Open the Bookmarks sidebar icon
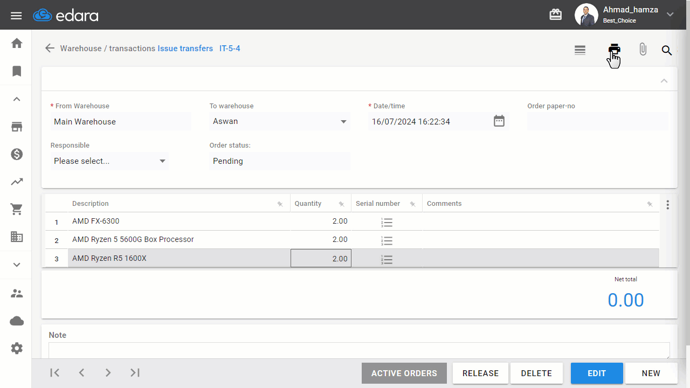 pyautogui.click(x=17, y=71)
